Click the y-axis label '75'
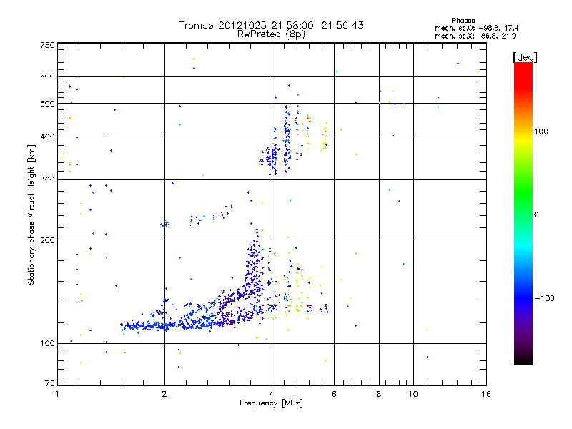This screenshot has height=429, width=572. pyautogui.click(x=50, y=383)
